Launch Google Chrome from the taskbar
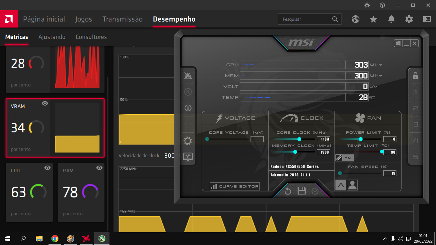 click(55, 238)
